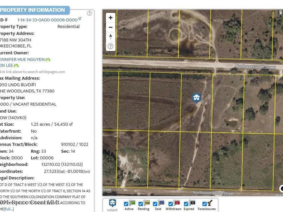Toggle the Expired listings checkbox
The width and height of the screenshot is (283, 212).
[186, 204]
